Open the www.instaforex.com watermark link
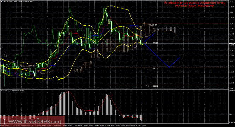235x127 pixels. point(33,121)
